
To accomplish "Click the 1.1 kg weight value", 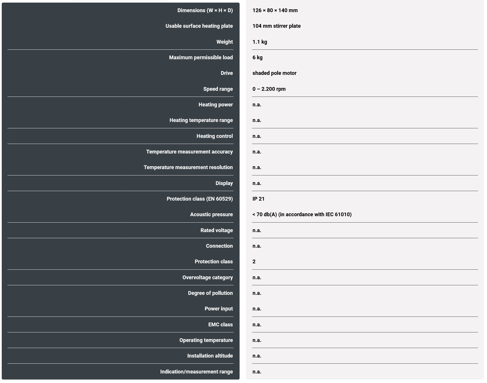I will point(260,42).
